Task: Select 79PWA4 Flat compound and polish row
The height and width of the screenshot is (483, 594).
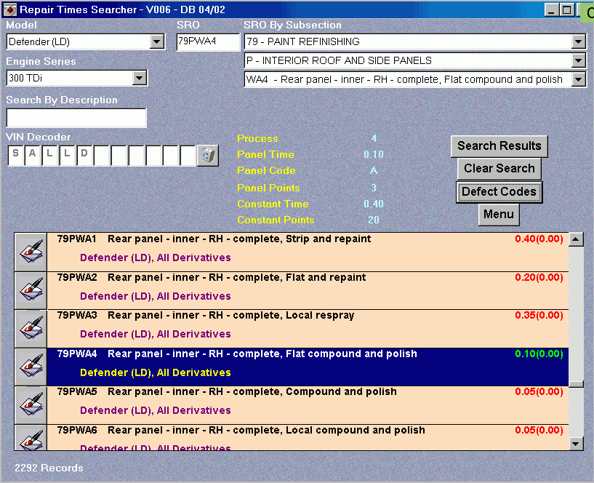Action: (308, 367)
